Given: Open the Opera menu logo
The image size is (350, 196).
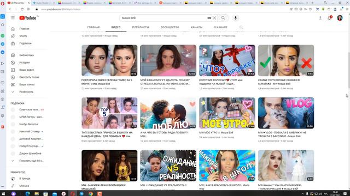Looking at the screenshot, I should point(3,3).
